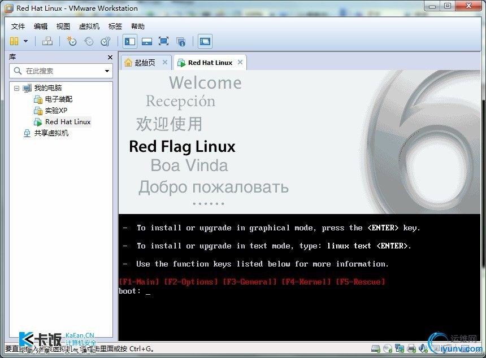The width and height of the screenshot is (486, 358).
Task: Open the 标签 menu
Action: click(115, 27)
